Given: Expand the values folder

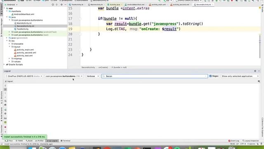Looking at the screenshot, I should pyautogui.click(x=9, y=62).
